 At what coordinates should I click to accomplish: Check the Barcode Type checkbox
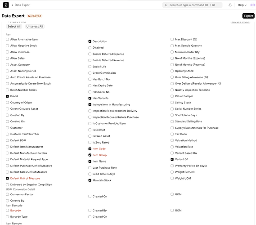(x=7, y=216)
